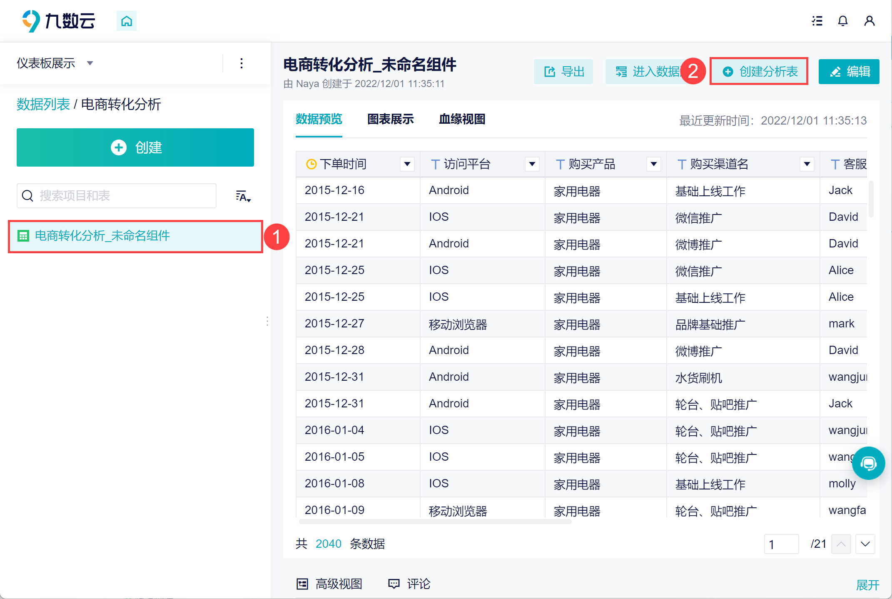Open the three-dot more options menu
This screenshot has width=892, height=599.
click(x=242, y=63)
